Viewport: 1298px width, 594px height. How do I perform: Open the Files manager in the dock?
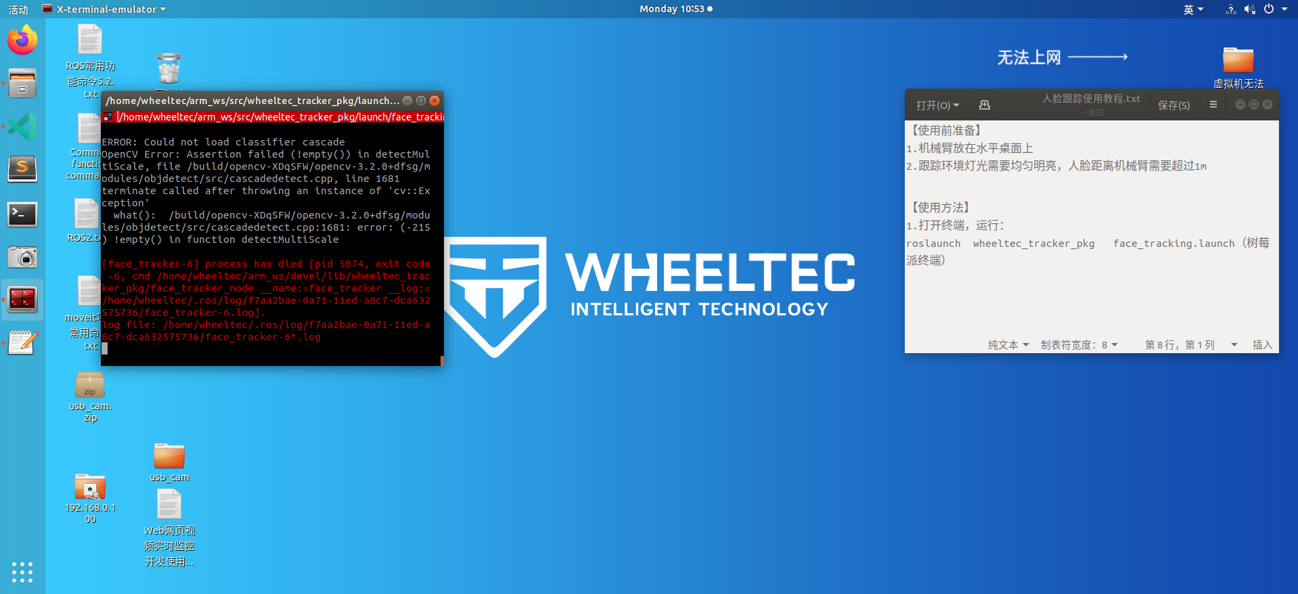tap(22, 83)
